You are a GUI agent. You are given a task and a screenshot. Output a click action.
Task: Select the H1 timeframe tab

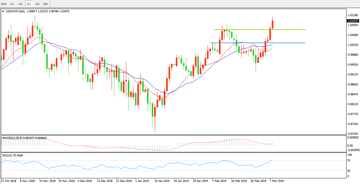pos(12,4)
